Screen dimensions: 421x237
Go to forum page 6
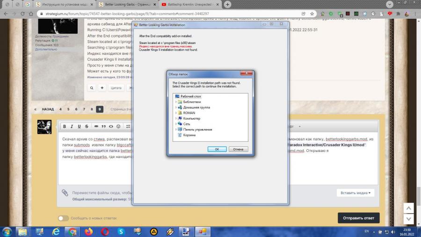click(76, 109)
